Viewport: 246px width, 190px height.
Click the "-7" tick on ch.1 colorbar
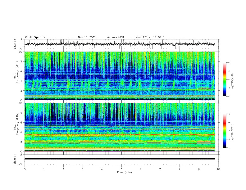[x=229, y=96]
